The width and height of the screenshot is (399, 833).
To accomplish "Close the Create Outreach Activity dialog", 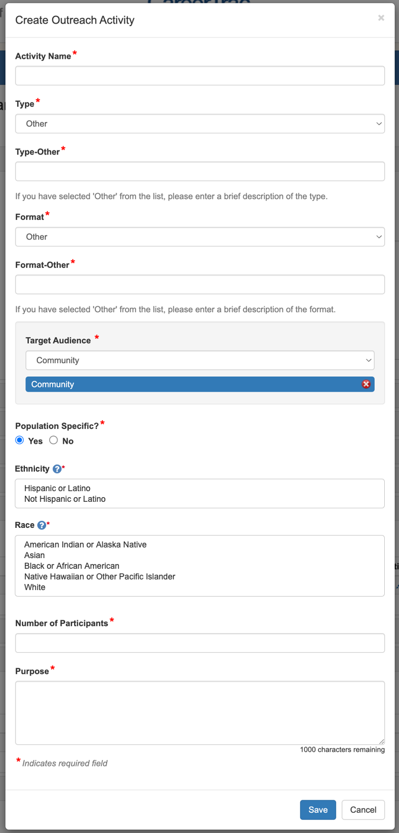I will 381,18.
